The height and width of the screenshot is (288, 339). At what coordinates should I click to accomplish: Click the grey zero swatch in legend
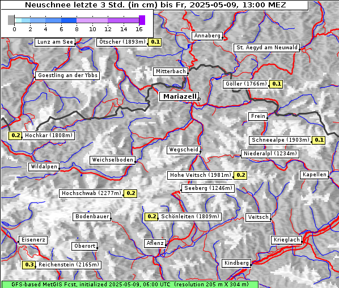pos(11,20)
